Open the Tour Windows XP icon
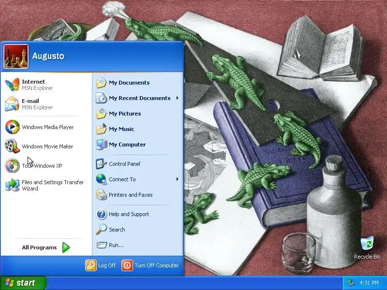The image size is (387, 290). [12, 165]
